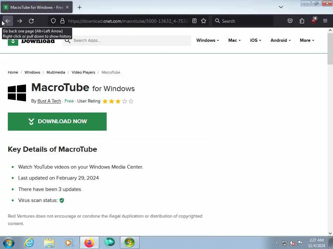
Task: Click the 'Last updated on February 29, 2024' text
Action: point(59,178)
